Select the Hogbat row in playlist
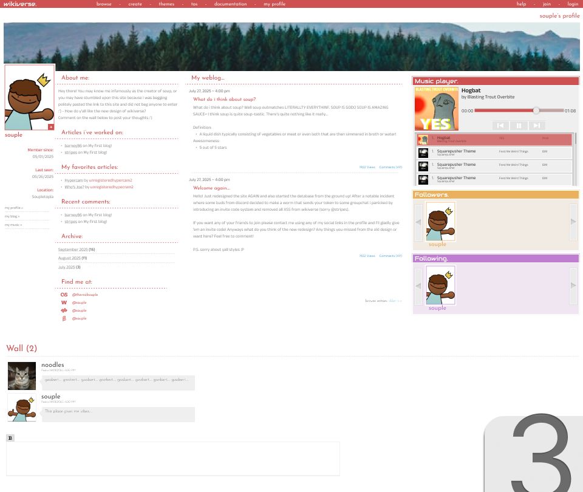Image resolution: width=583 pixels, height=492 pixels. tap(494, 140)
